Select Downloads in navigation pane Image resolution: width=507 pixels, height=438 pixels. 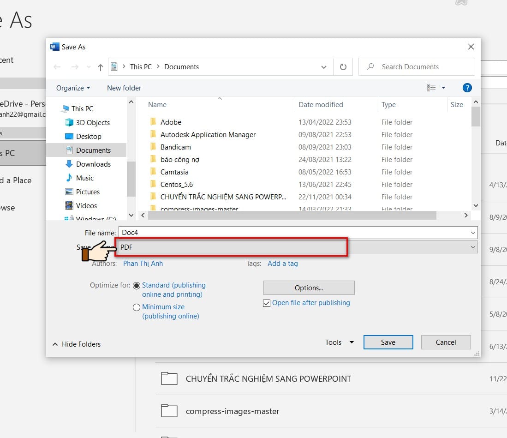(88, 164)
